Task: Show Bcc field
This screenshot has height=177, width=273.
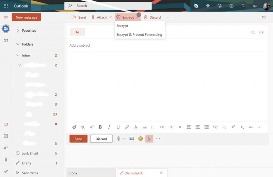Action: (261, 32)
